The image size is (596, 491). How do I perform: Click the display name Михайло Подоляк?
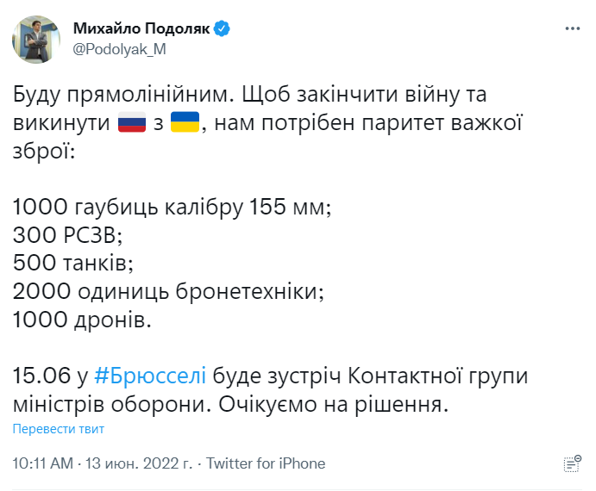pos(141,28)
